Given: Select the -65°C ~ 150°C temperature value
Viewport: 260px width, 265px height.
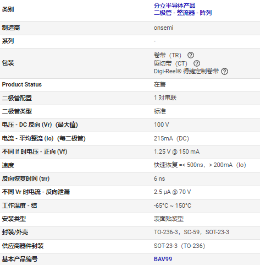Looking at the screenshot, I should click(x=173, y=205).
